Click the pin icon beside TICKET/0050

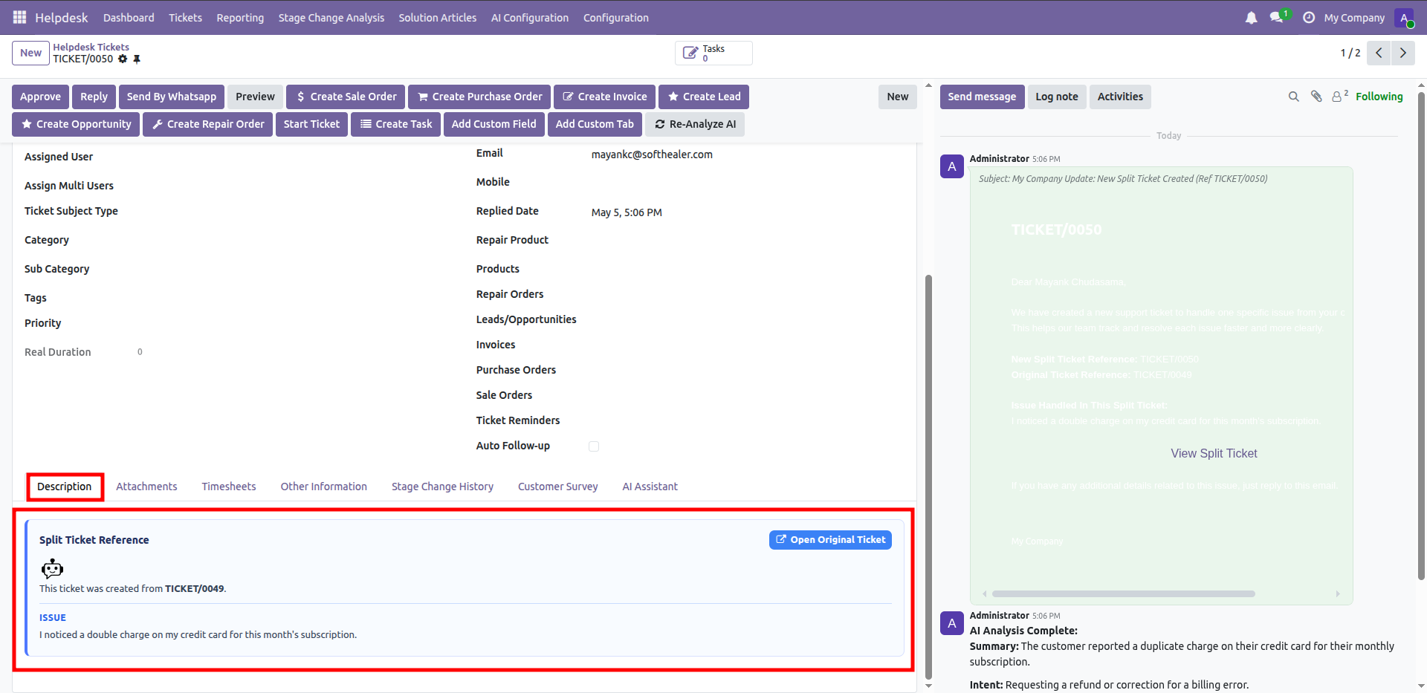[x=137, y=59]
